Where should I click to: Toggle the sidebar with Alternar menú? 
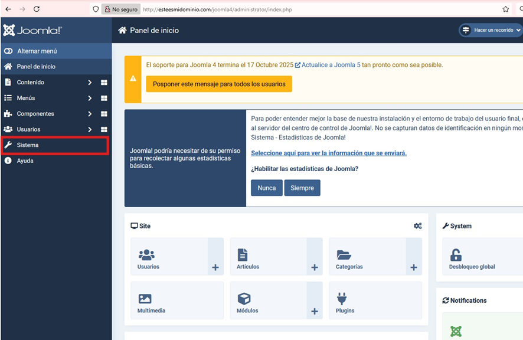[56, 51]
